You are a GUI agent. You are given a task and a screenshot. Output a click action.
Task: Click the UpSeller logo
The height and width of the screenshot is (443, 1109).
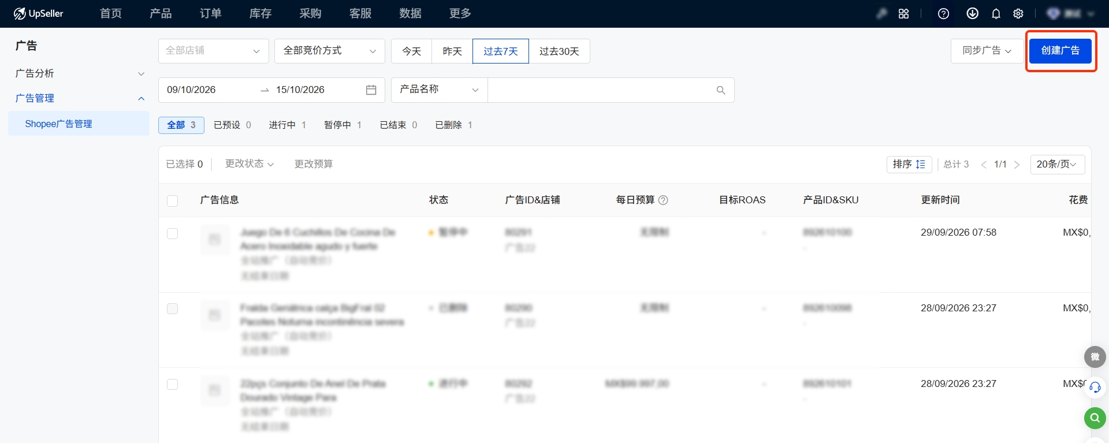point(38,13)
